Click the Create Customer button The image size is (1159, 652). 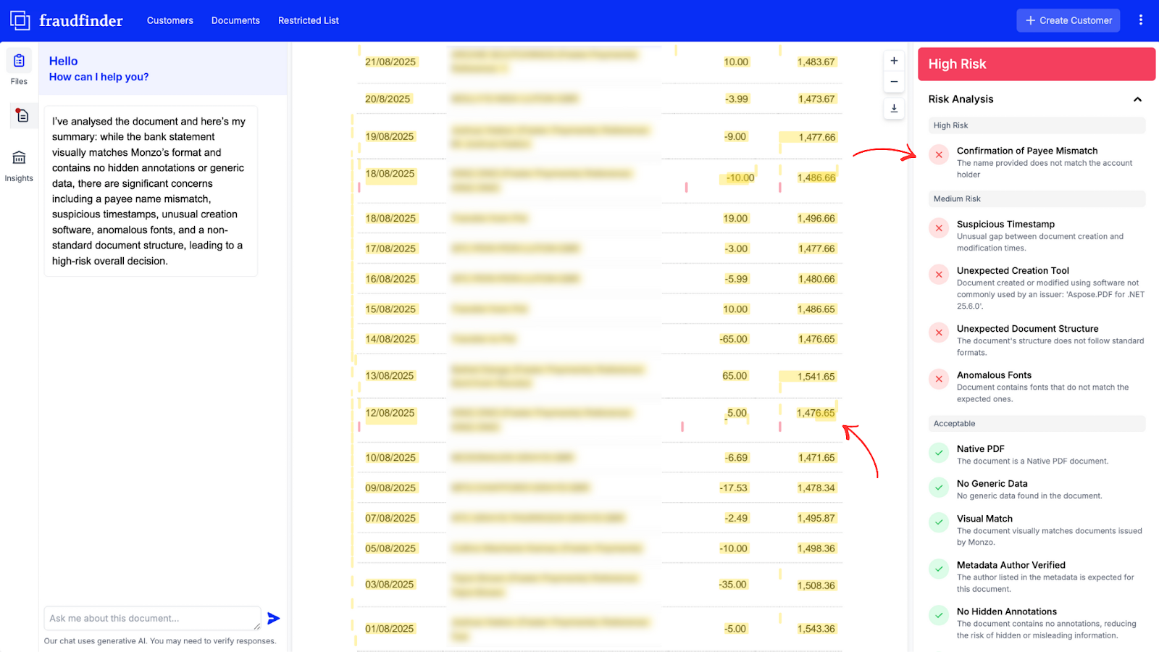click(x=1068, y=20)
